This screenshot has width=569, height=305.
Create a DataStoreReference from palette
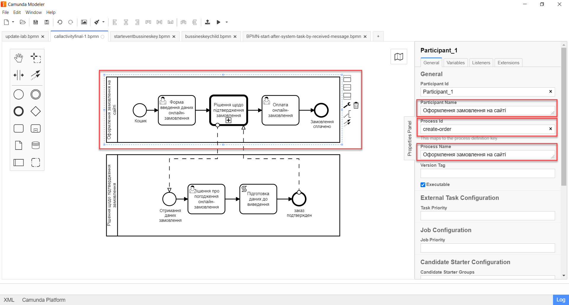pos(36,145)
